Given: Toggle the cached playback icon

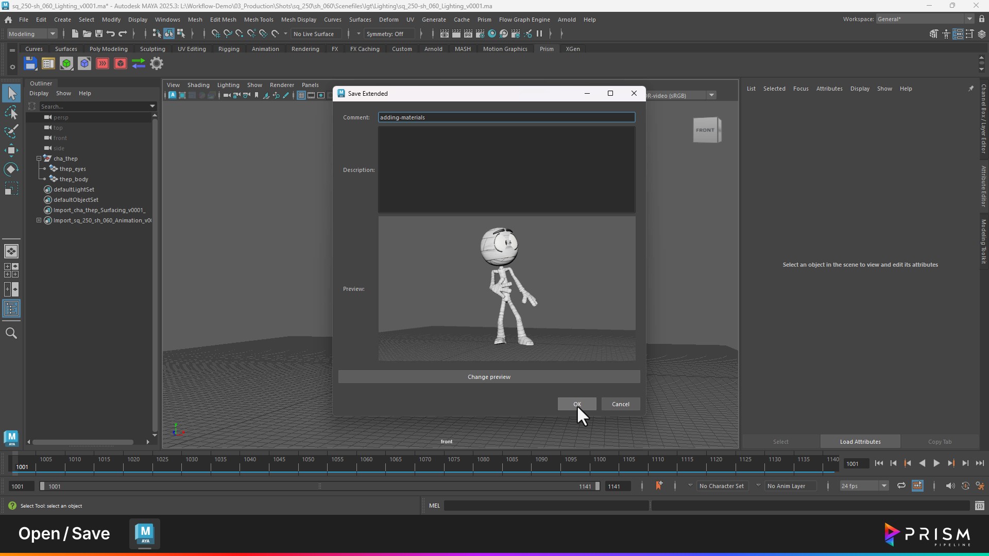Looking at the screenshot, I should [x=918, y=485].
